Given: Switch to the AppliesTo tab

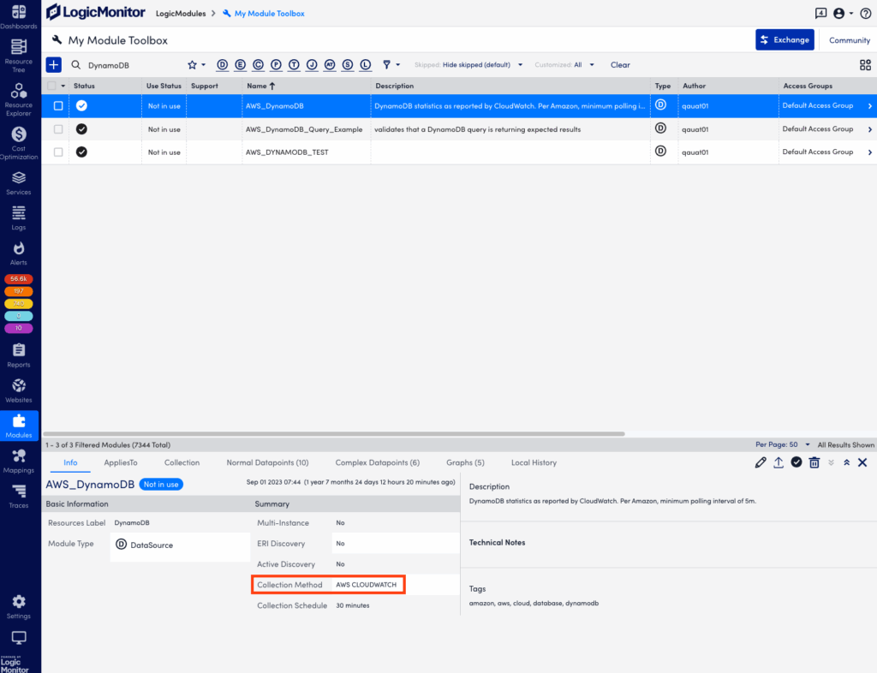Looking at the screenshot, I should 121,463.
